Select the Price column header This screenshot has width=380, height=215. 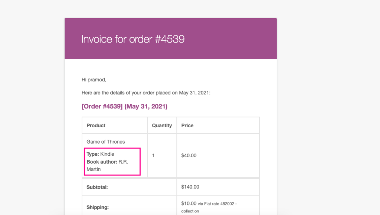[x=187, y=125]
